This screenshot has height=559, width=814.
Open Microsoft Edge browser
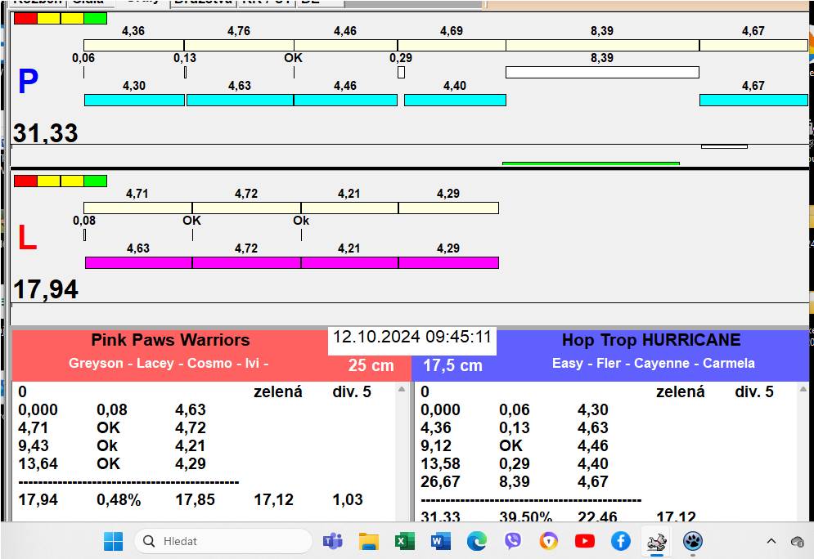point(476,541)
